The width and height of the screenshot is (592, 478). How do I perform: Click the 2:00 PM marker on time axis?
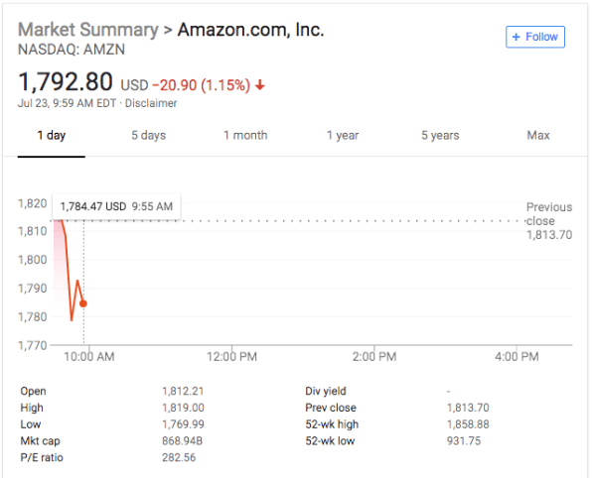click(x=374, y=357)
